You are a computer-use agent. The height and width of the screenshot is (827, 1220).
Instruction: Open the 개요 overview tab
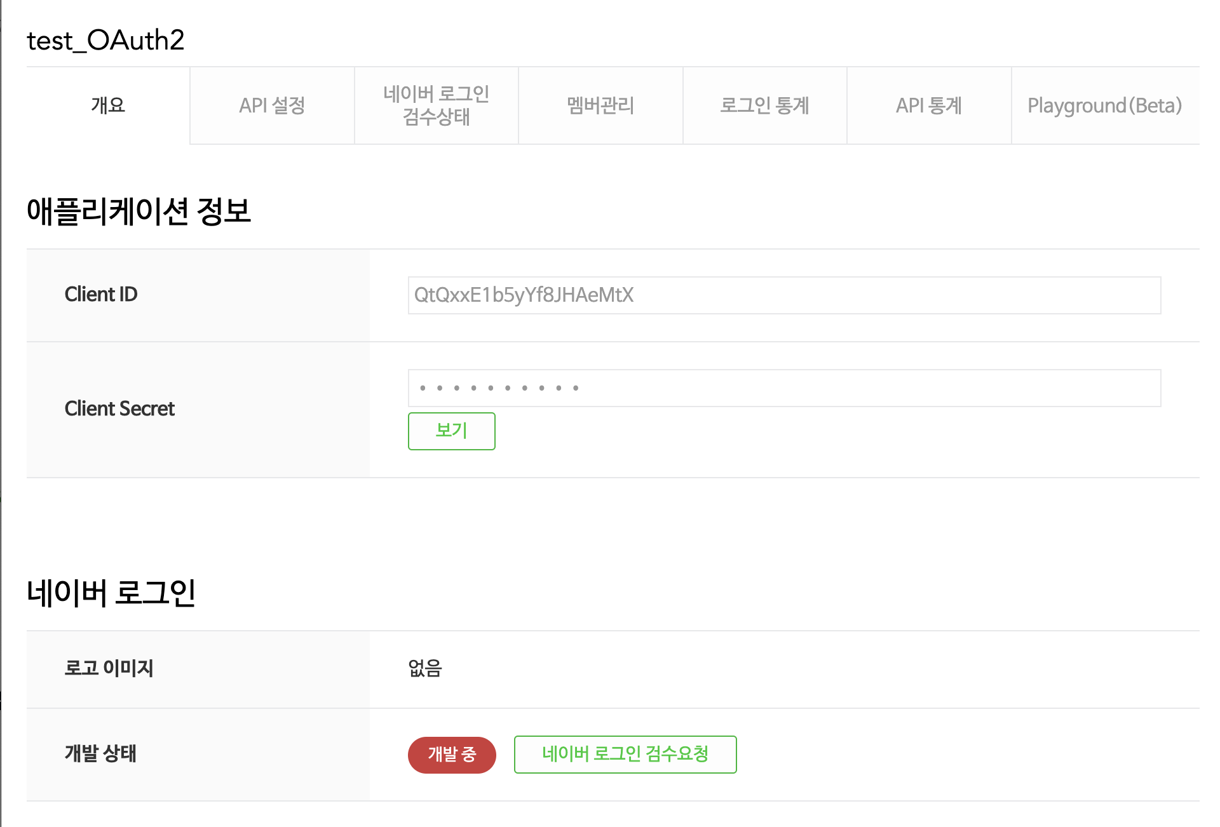pyautogui.click(x=108, y=105)
